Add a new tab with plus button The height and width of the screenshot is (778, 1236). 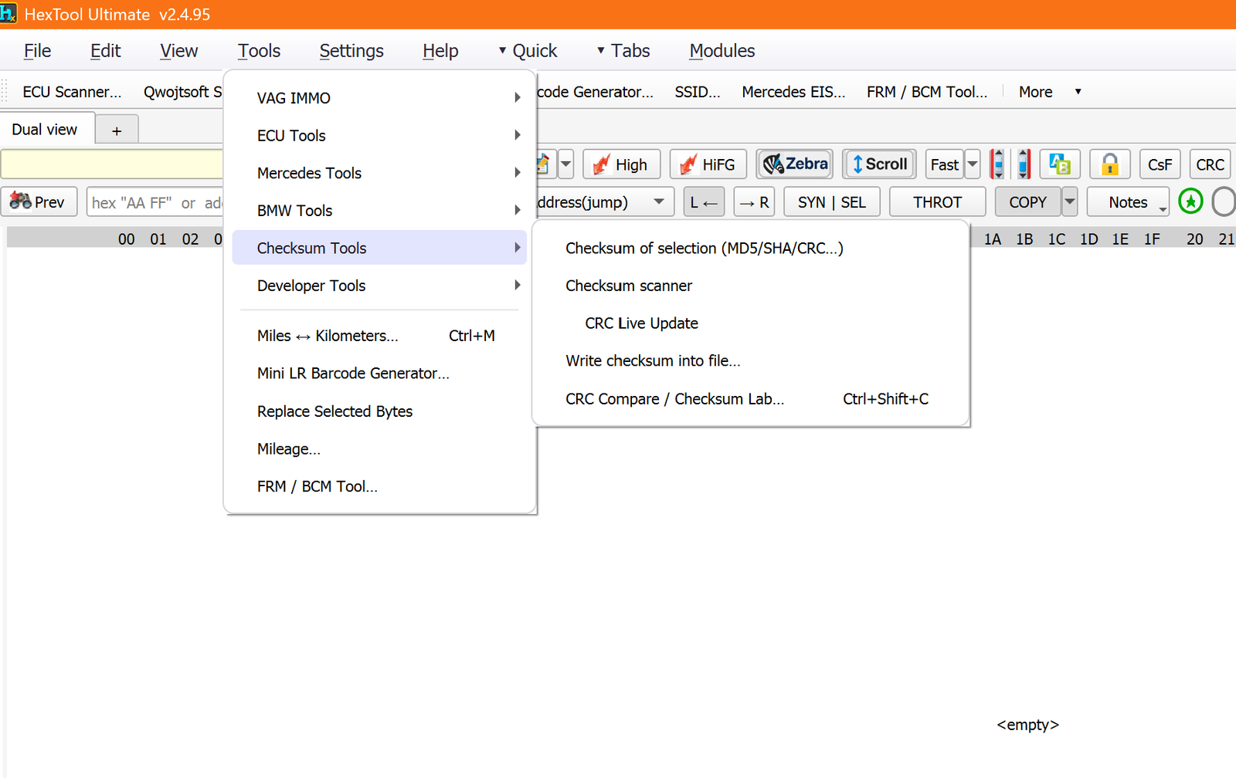point(117,130)
